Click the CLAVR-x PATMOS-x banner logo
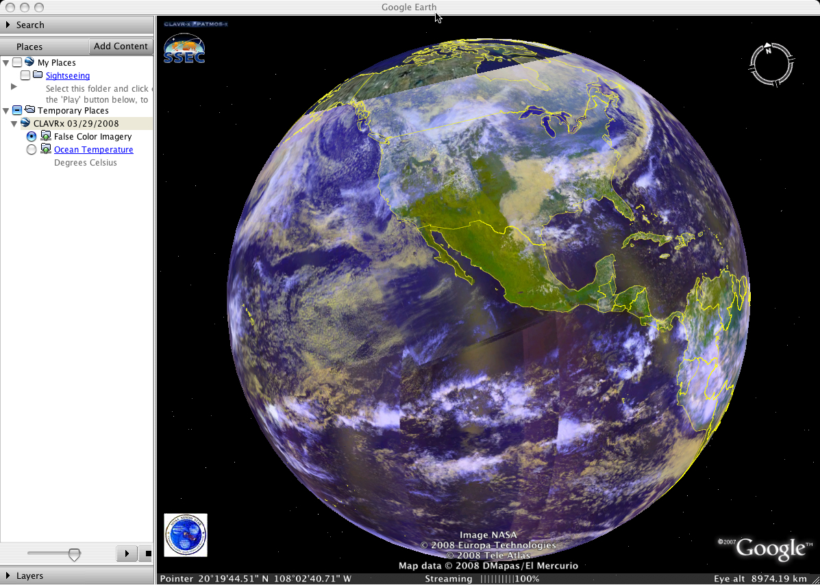 [196, 24]
